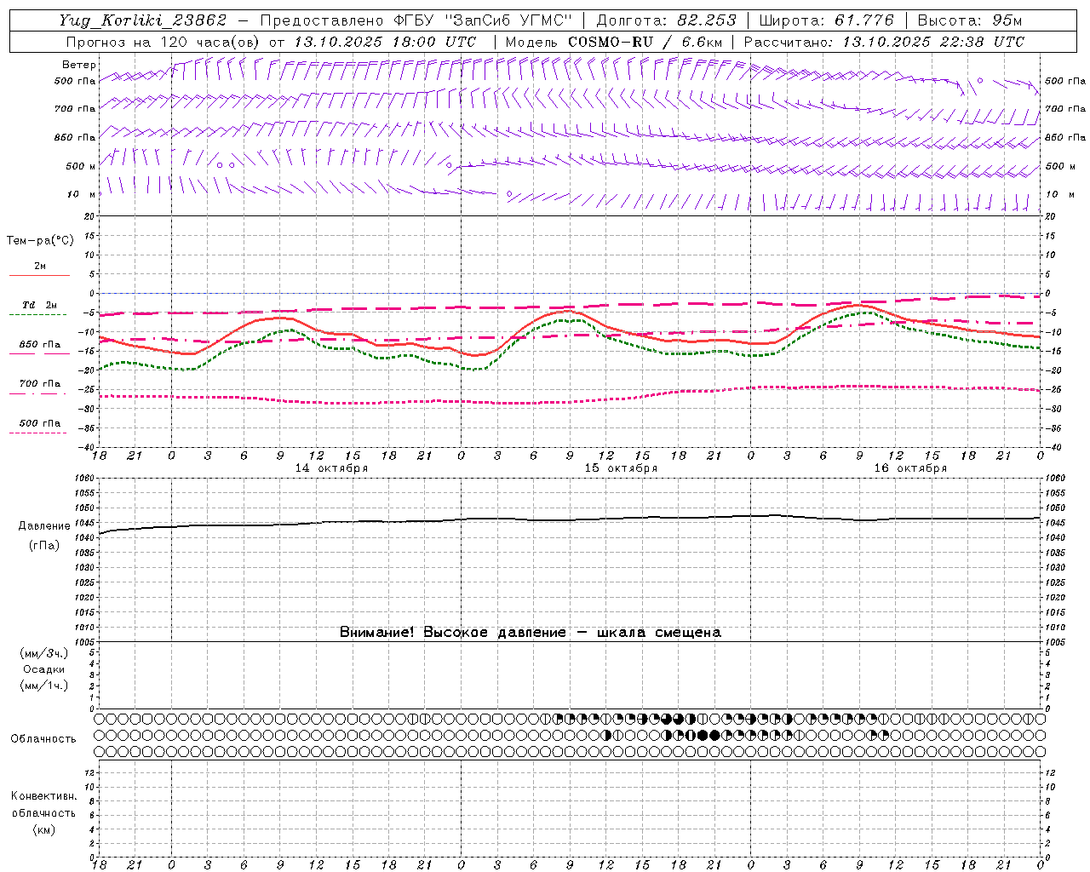1090x872 pixels.
Task: Click the Долгота: 82.253 header field
Action: (x=665, y=20)
